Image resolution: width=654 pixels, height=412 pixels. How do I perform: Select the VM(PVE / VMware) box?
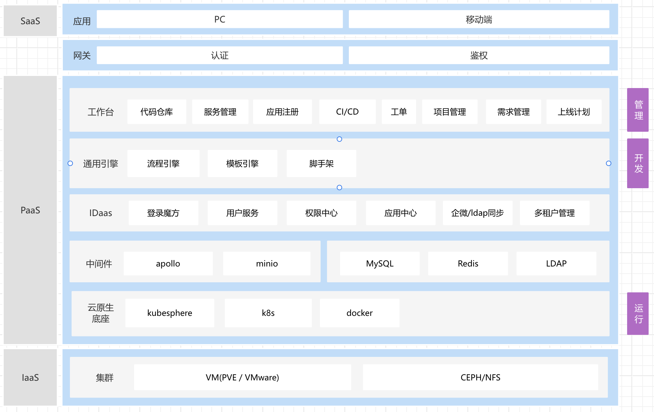click(242, 377)
